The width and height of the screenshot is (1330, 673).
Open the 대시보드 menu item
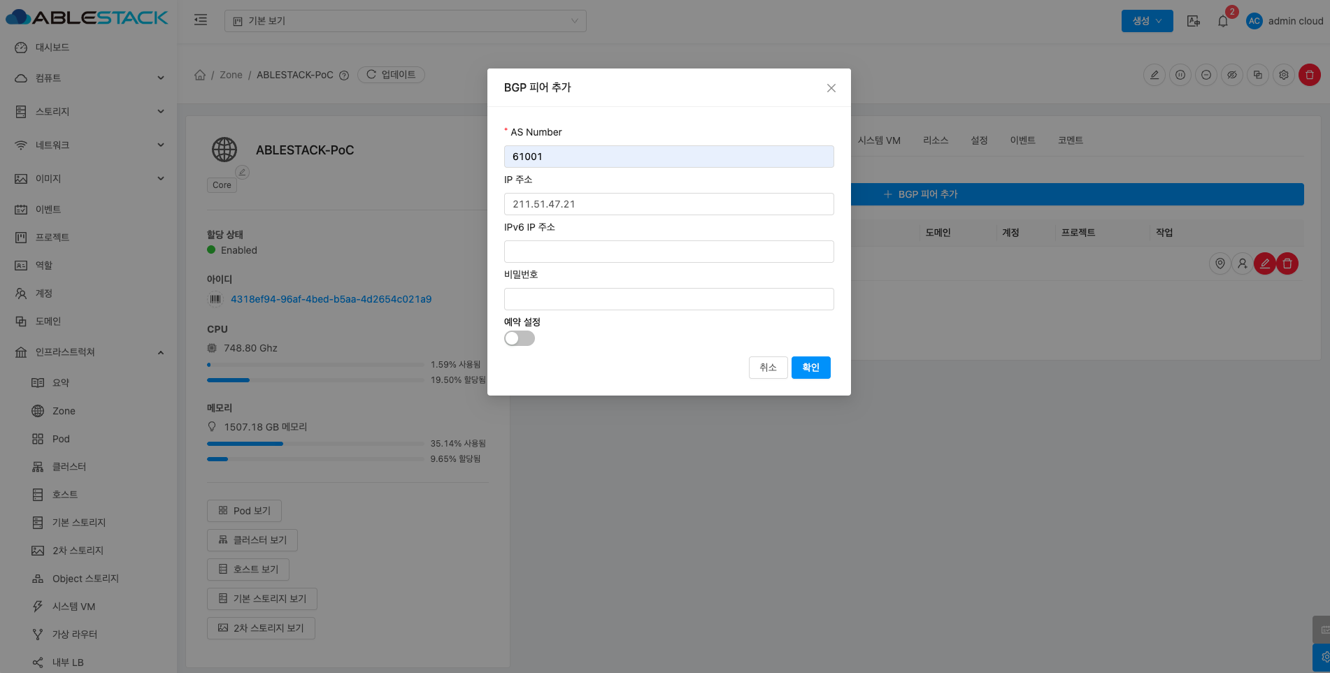52,48
